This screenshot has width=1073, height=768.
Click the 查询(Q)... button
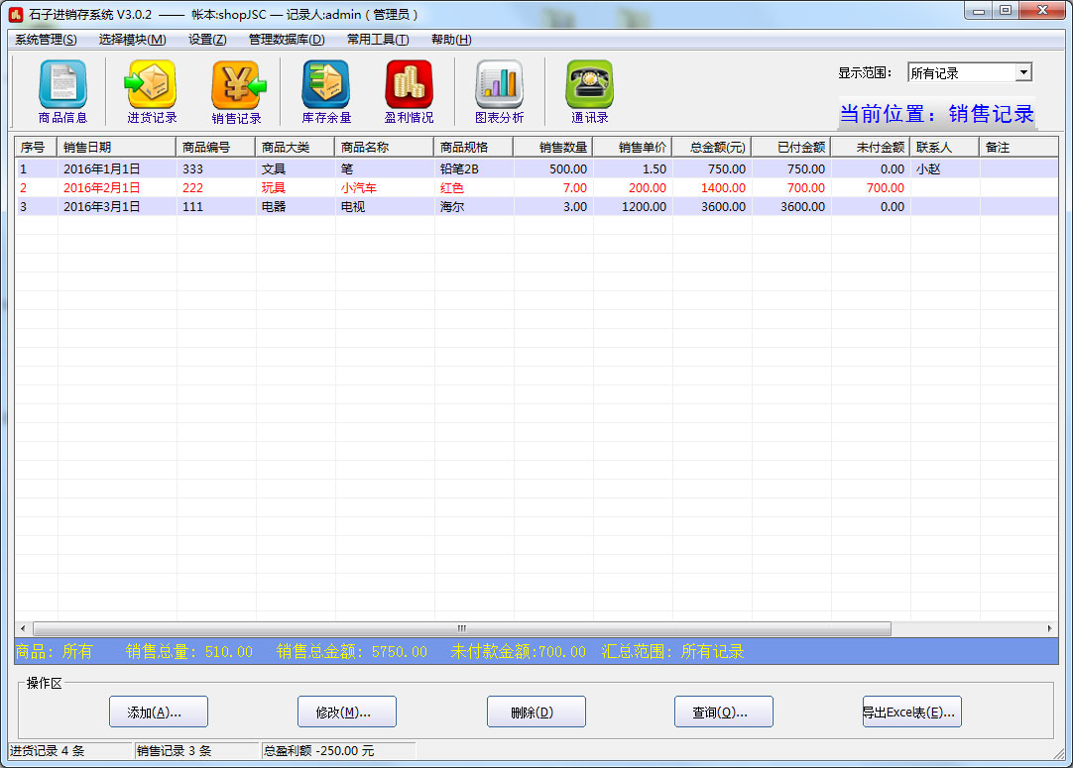coord(723,712)
